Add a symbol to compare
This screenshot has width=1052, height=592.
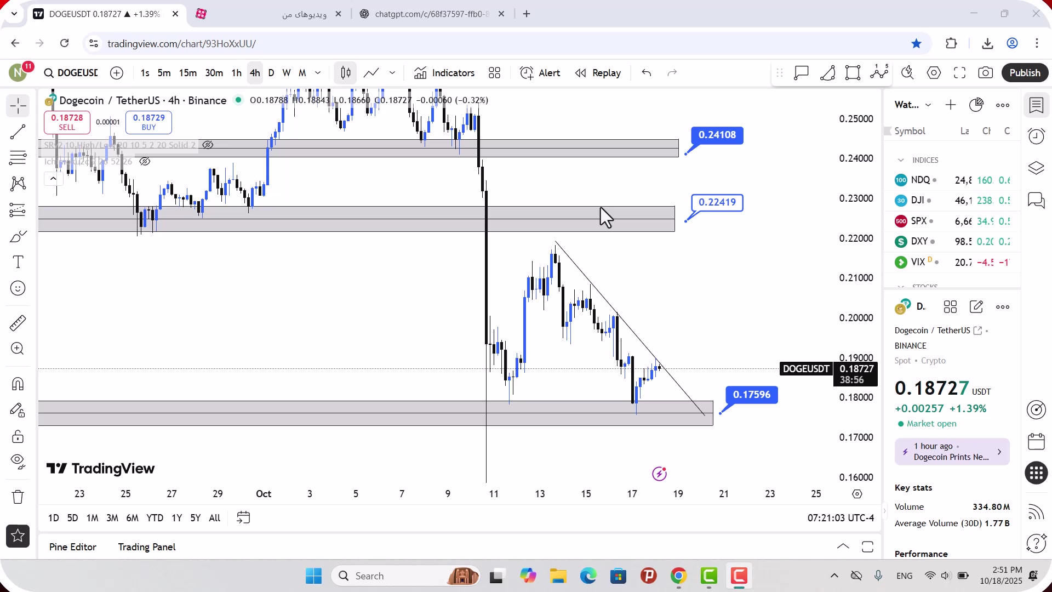coord(117,73)
